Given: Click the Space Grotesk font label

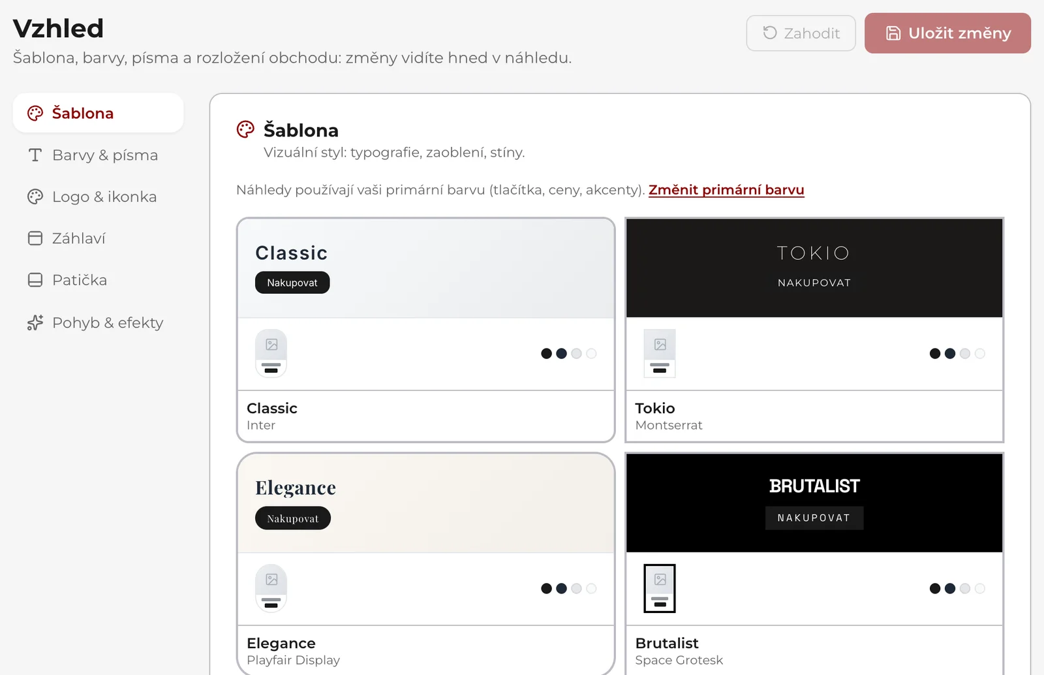Looking at the screenshot, I should [x=679, y=660].
